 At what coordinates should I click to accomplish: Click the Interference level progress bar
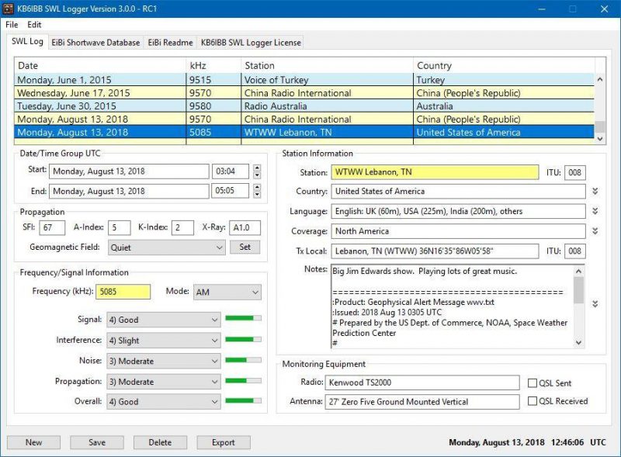point(243,339)
